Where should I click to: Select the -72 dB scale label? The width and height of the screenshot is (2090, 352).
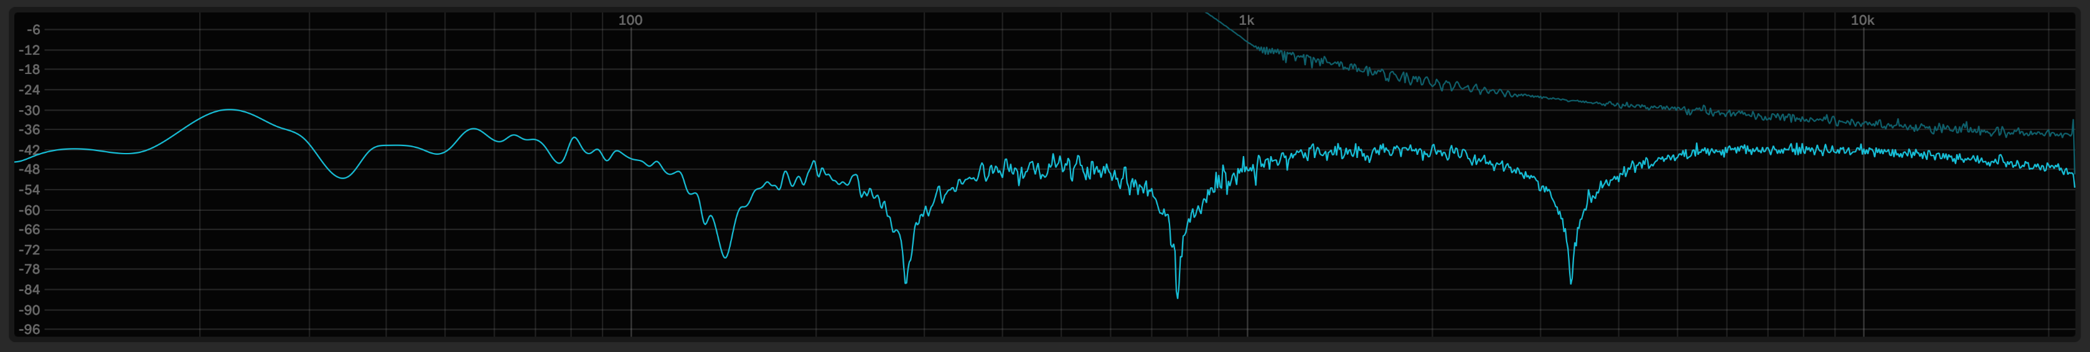[x=29, y=250]
